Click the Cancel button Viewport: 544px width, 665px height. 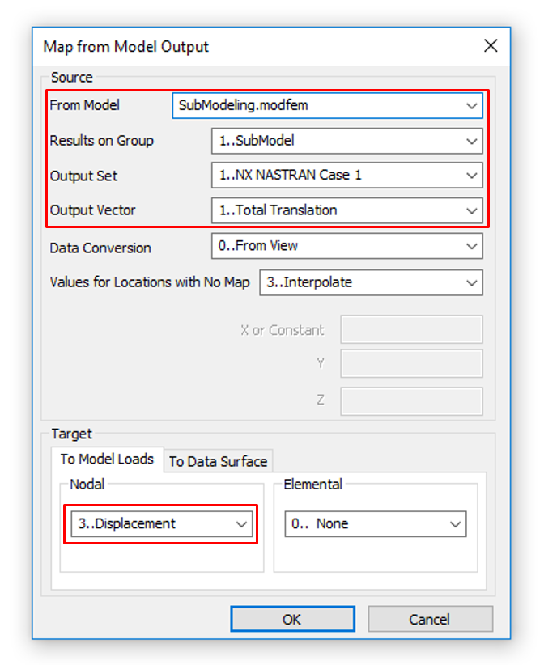click(431, 619)
